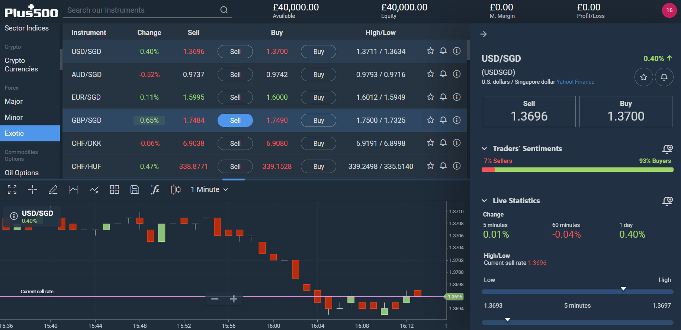Save chart template with disk icon
The image size is (681, 330).
[x=135, y=190]
